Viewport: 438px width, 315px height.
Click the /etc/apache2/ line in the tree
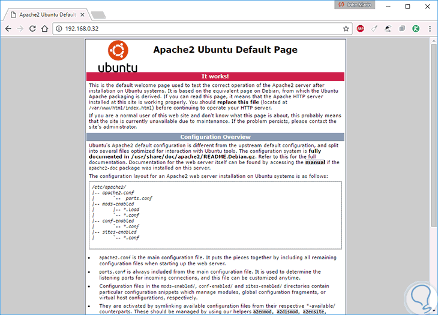pos(109,187)
